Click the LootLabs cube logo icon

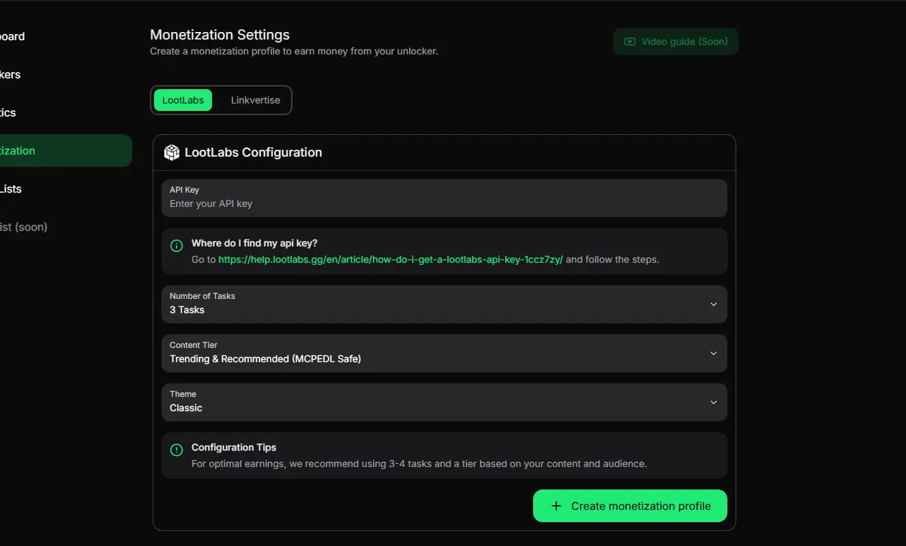(172, 152)
